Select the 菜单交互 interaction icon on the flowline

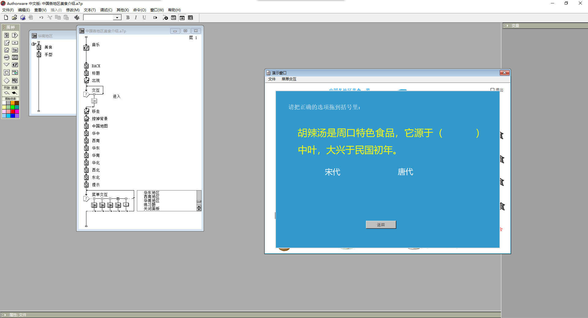click(86, 199)
